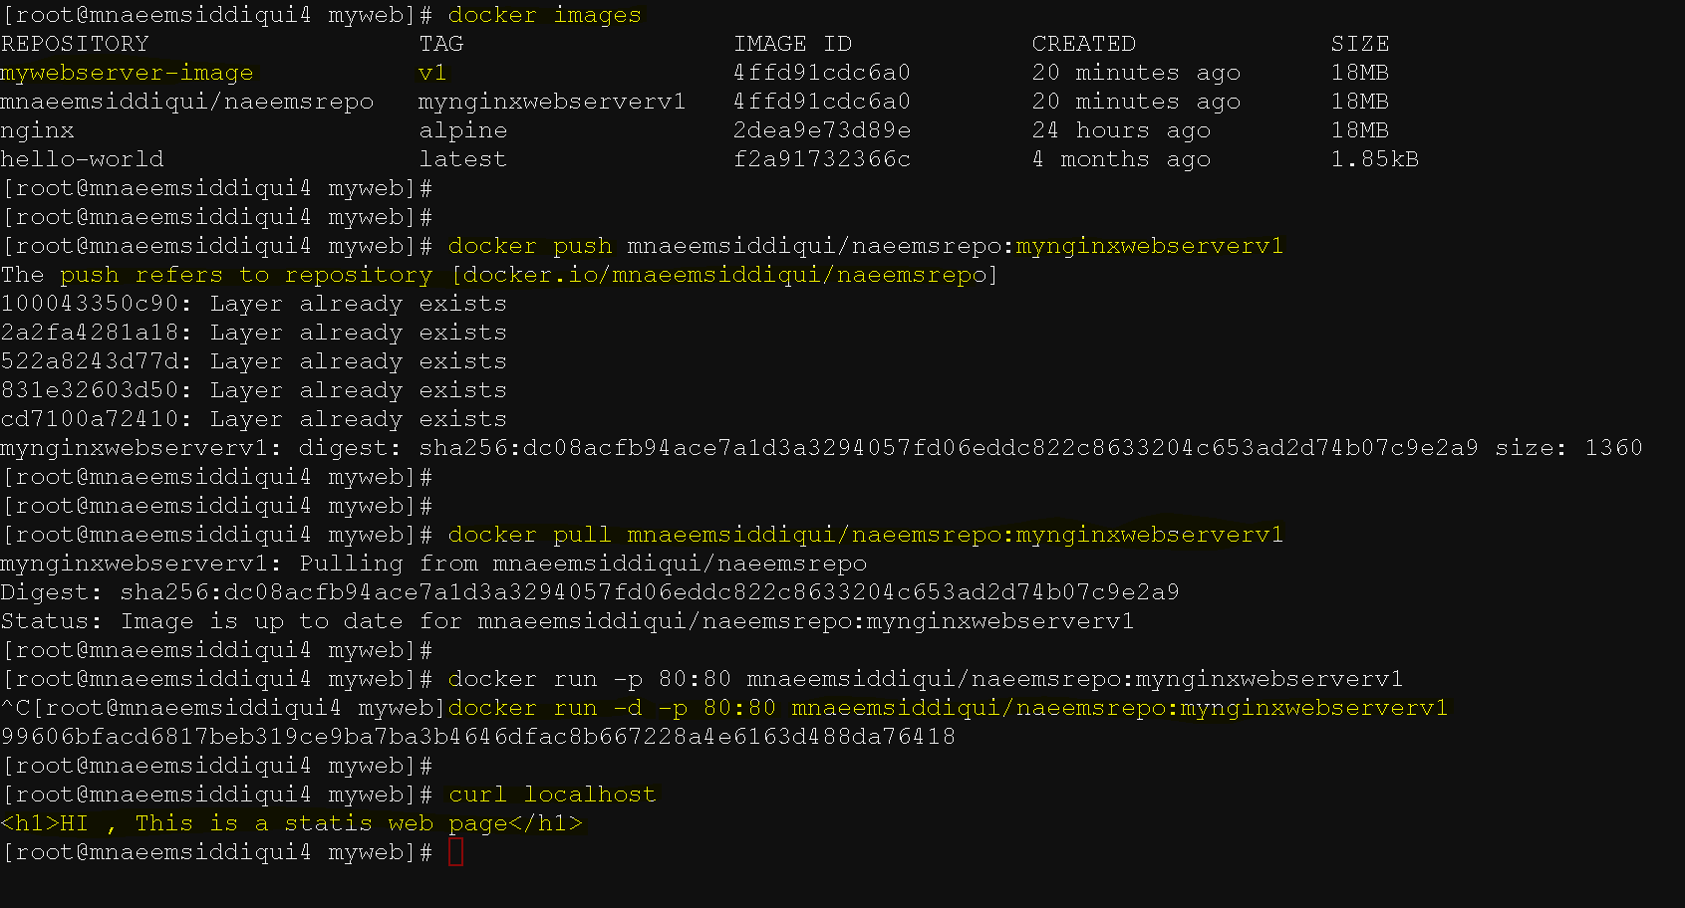Viewport: 1685px width, 908px height.
Task: Click the 'Status: Image is up to date' line
Action: [567, 621]
